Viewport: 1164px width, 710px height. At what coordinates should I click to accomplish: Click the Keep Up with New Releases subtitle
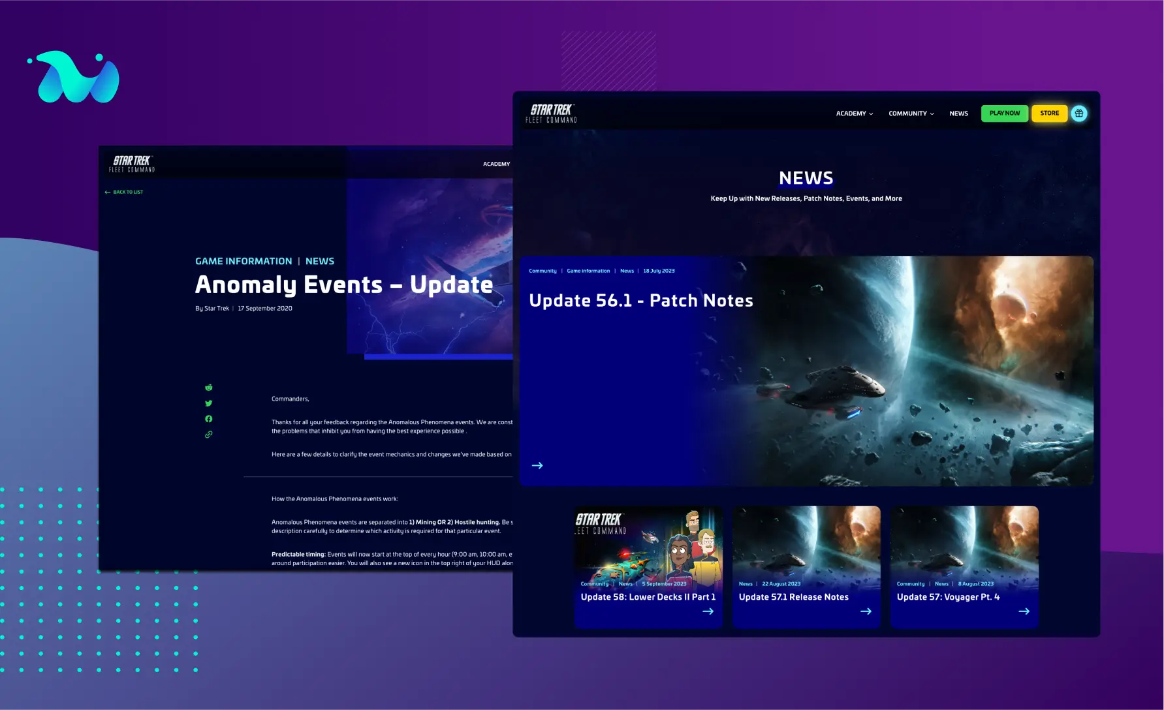(x=806, y=198)
